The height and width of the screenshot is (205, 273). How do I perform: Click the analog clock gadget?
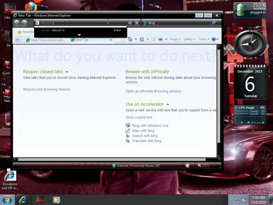pyautogui.click(x=250, y=44)
